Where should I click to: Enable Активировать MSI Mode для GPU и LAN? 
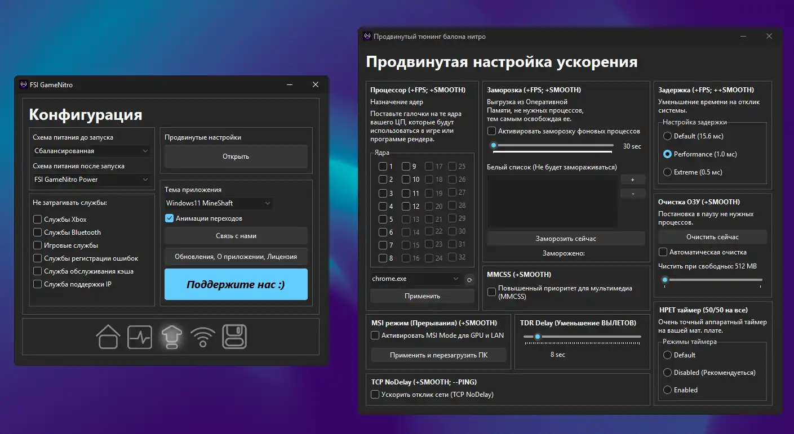pyautogui.click(x=375, y=335)
